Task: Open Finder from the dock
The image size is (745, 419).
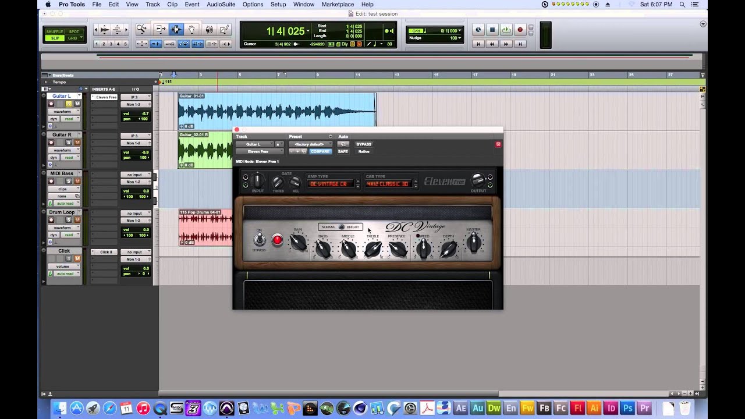Action: pyautogui.click(x=59, y=409)
